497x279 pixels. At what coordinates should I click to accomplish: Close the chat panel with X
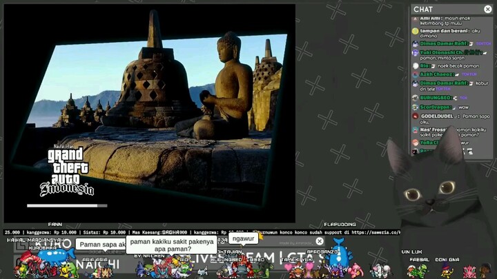pos(488,9)
